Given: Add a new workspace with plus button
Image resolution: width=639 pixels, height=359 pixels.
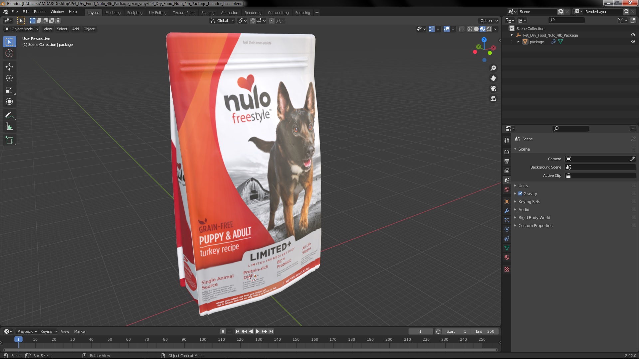Looking at the screenshot, I should tap(317, 13).
